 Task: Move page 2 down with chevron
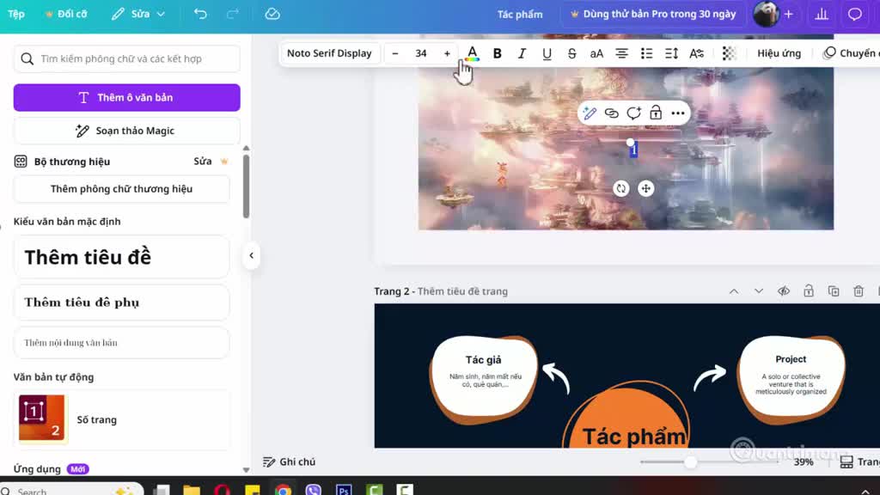759,291
